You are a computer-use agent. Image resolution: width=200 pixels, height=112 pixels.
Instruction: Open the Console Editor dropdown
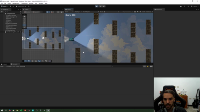(x=22, y=66)
